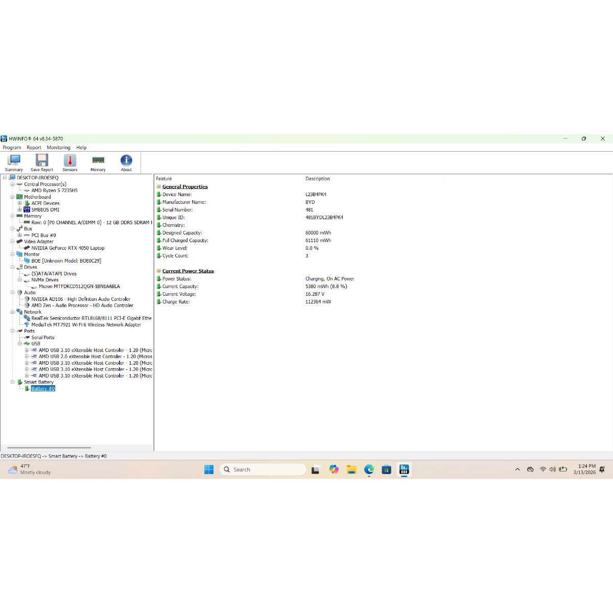Open the About info icon
The height and width of the screenshot is (613, 613).
coord(126,162)
